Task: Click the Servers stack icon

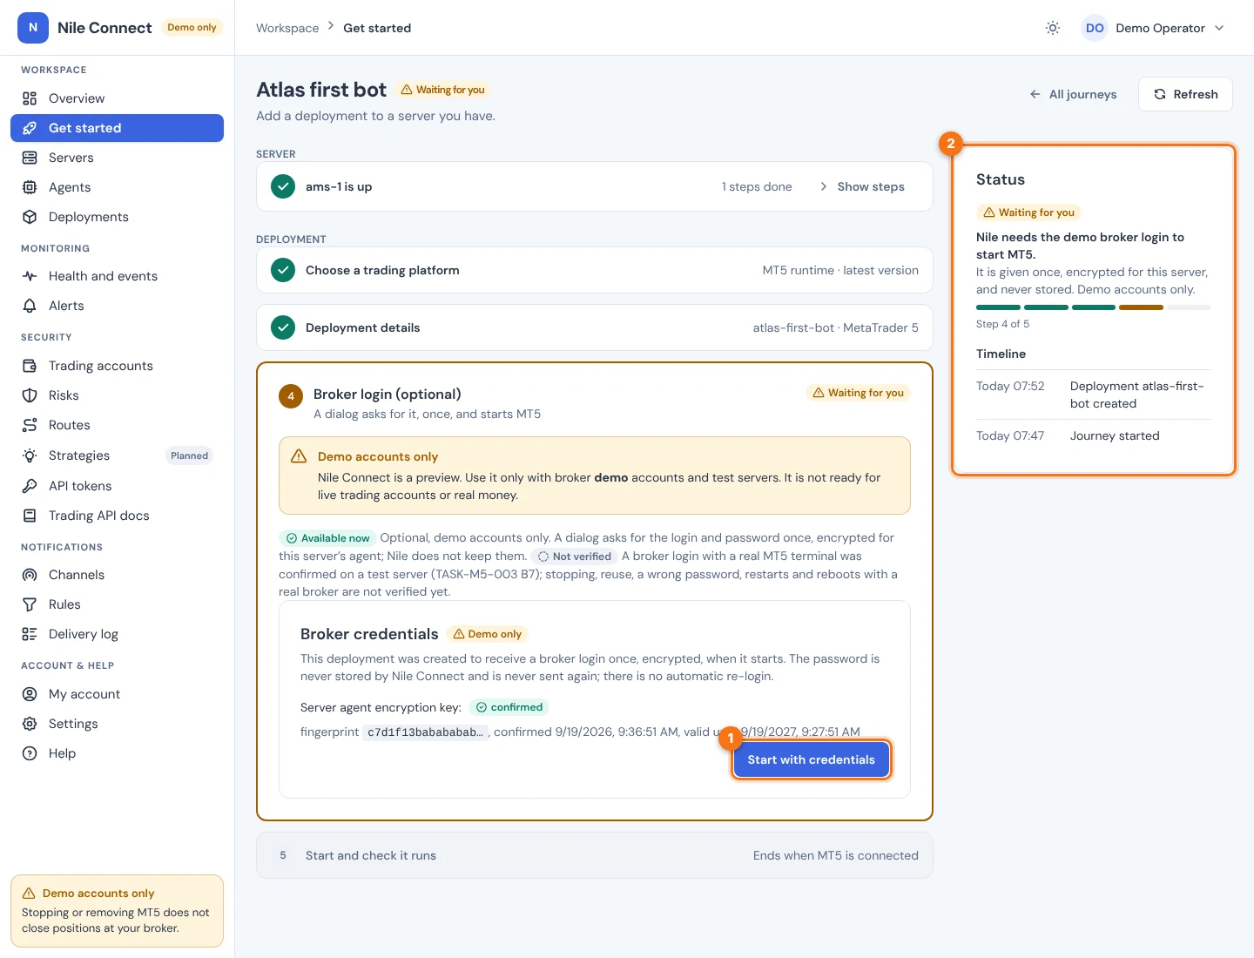Action: pyautogui.click(x=30, y=158)
